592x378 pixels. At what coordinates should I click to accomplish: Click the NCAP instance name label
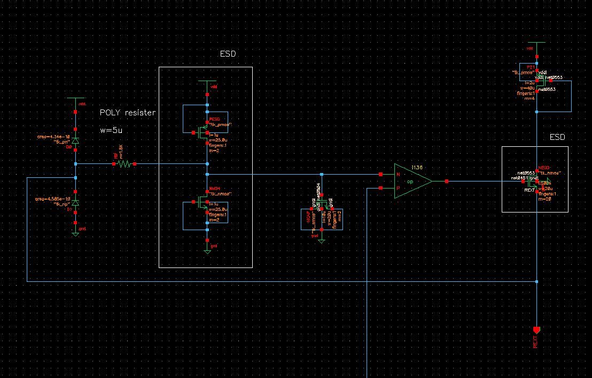(308, 217)
